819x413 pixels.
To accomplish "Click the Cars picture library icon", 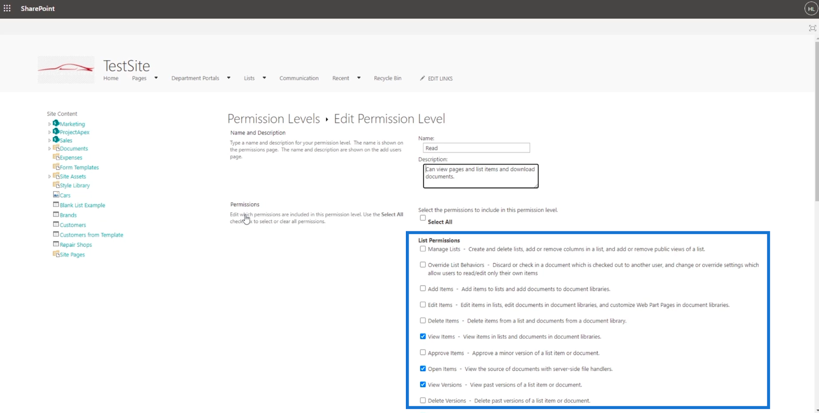I will pos(56,194).
